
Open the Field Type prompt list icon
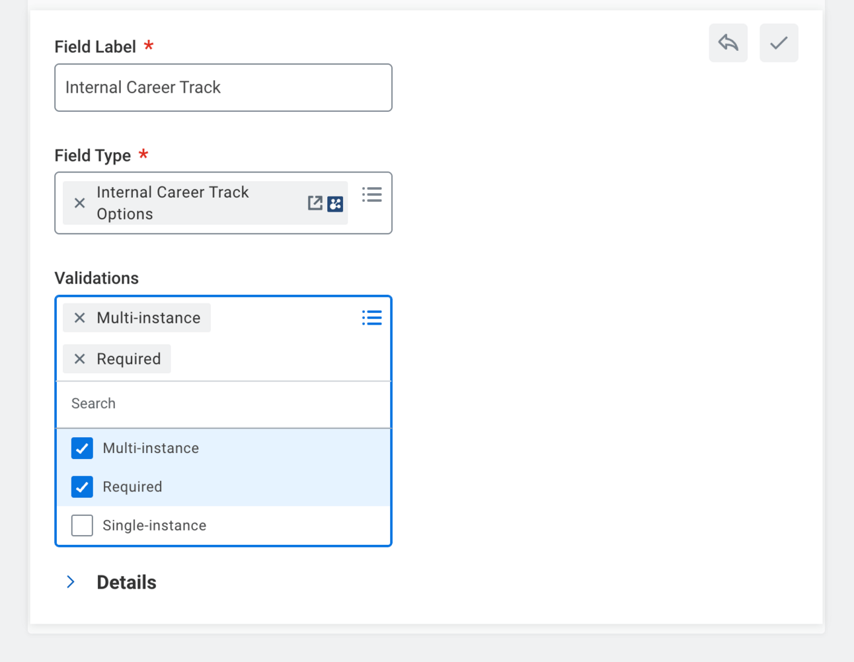tap(371, 194)
